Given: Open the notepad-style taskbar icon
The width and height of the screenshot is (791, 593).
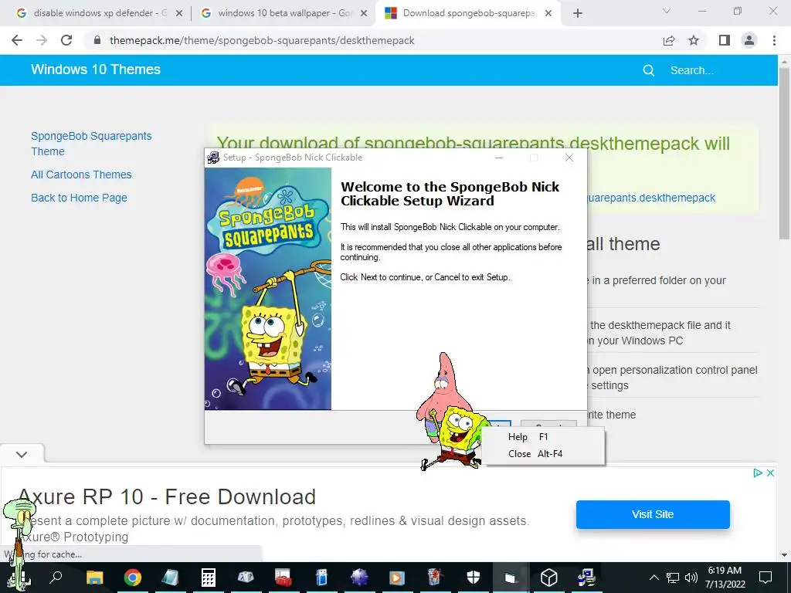Looking at the screenshot, I should tap(170, 578).
